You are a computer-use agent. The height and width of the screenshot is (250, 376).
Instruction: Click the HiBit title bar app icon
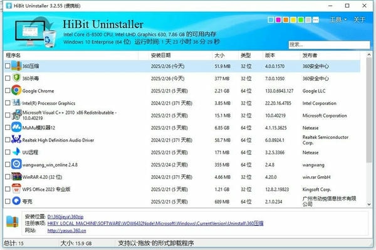pyautogui.click(x=9, y=6)
